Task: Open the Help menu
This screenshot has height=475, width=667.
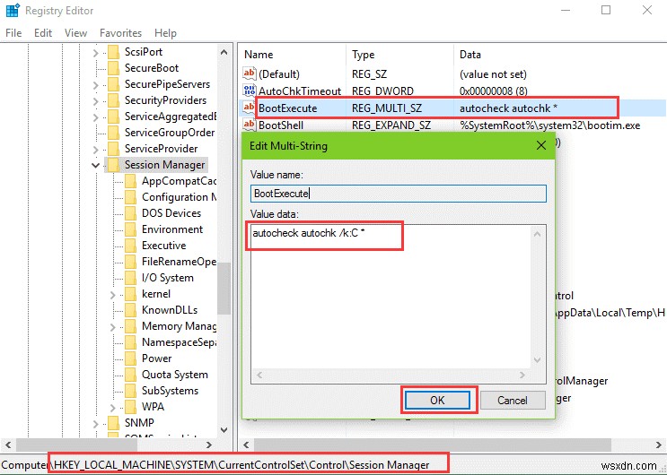Action: tap(165, 33)
